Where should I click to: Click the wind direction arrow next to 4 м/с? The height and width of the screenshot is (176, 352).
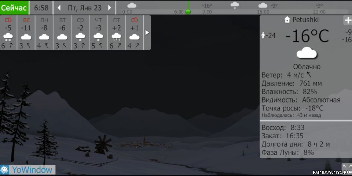coord(309,75)
